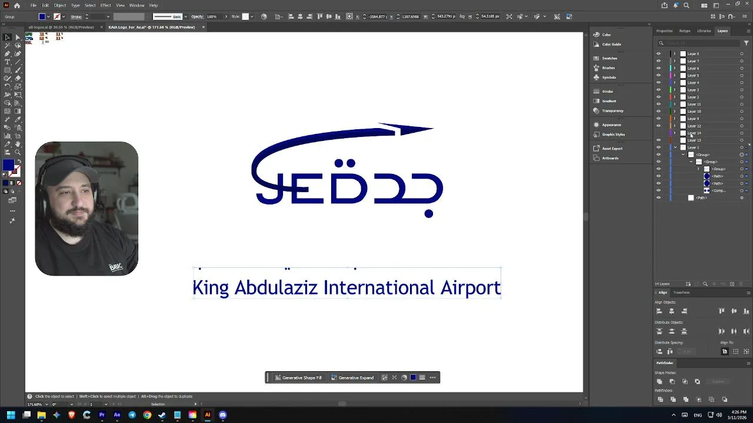Expand Layer 3 in Layers panel
Viewport: 753px width, 423px height.
point(675,90)
